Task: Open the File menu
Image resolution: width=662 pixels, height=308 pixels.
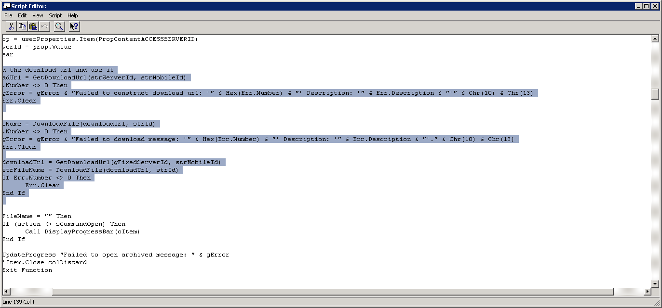Action: tap(8, 15)
